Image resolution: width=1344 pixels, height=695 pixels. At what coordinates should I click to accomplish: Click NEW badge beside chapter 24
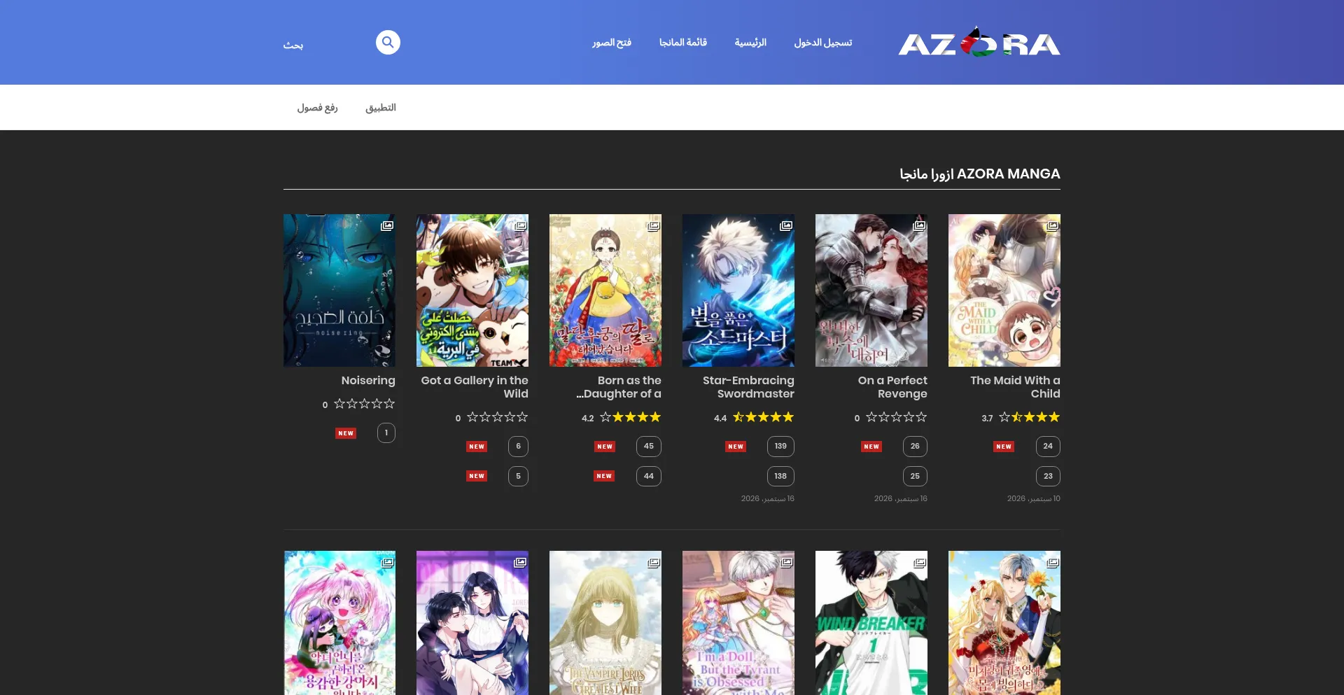coord(1004,447)
